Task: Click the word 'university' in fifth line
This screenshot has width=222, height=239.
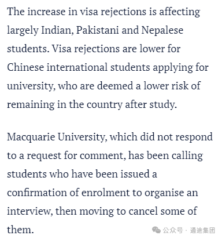Action: point(31,86)
